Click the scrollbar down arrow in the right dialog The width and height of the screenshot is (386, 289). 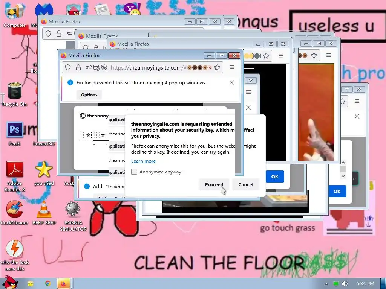click(343, 176)
